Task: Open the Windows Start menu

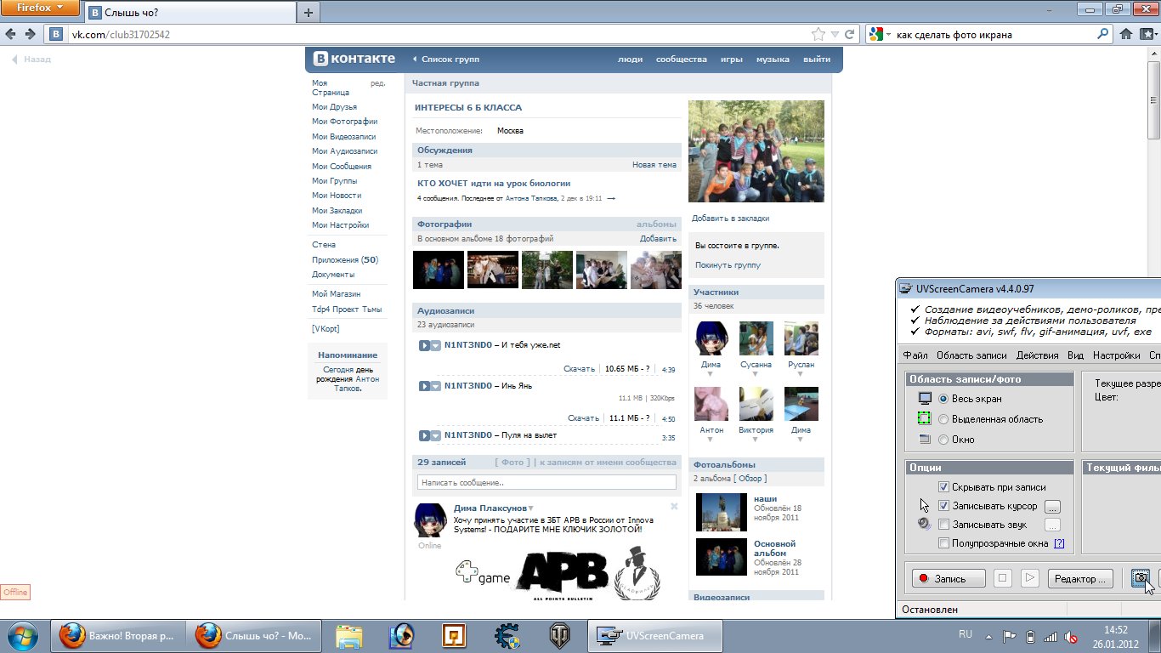Action: [22, 635]
